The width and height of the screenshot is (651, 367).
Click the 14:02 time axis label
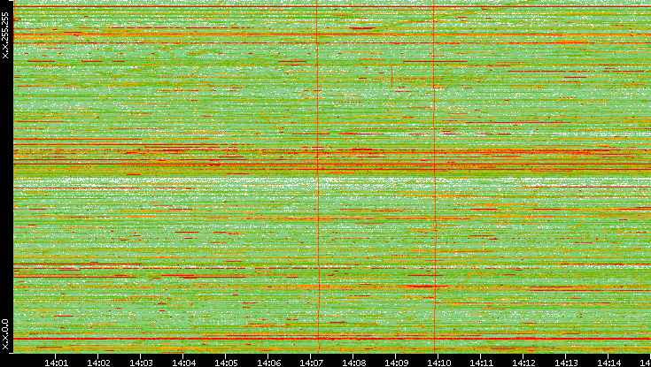pos(98,363)
